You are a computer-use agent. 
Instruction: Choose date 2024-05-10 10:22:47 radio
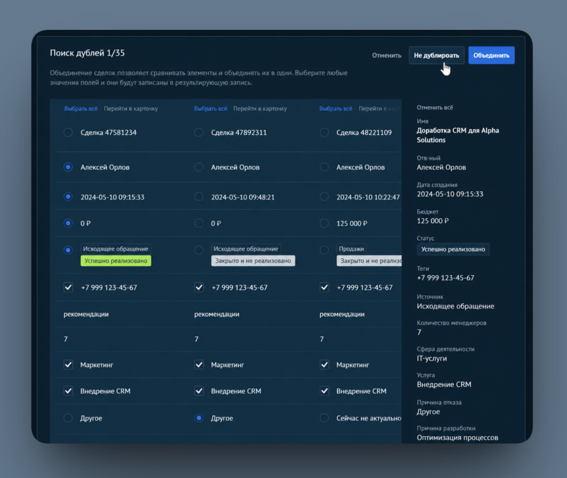pos(324,197)
